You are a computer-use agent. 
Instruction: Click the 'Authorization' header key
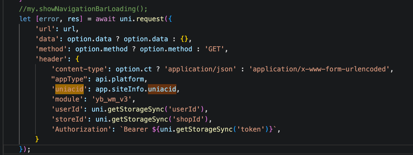tap(81, 129)
